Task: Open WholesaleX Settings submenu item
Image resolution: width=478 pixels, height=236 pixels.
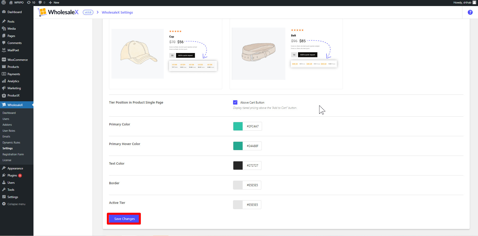Action: click(x=8, y=148)
